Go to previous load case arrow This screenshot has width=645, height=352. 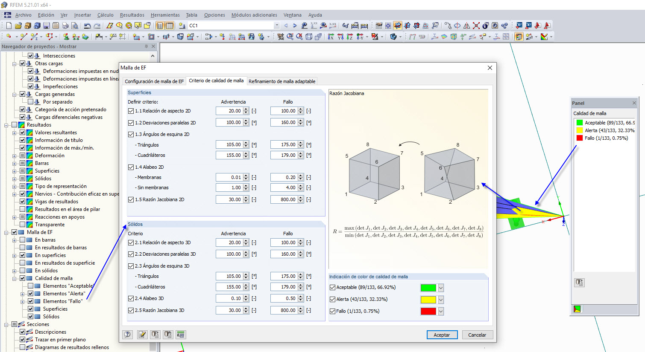pos(286,26)
